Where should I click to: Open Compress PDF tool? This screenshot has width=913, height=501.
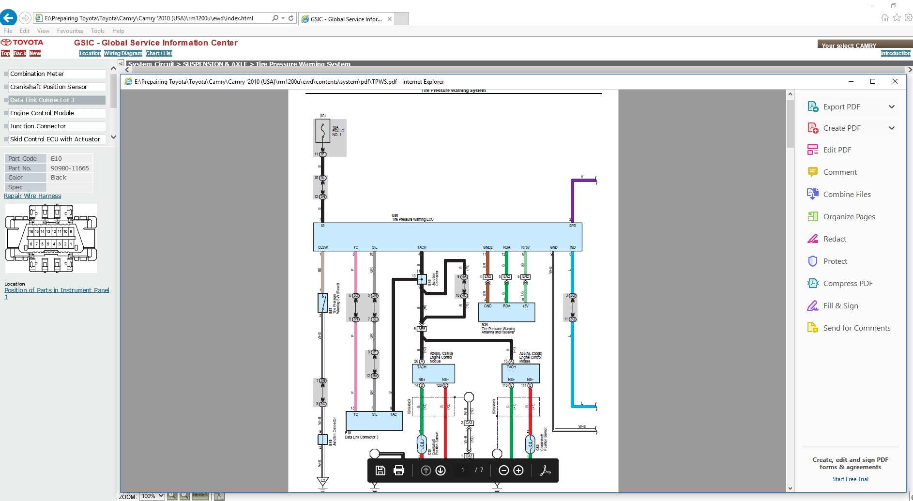click(x=847, y=283)
